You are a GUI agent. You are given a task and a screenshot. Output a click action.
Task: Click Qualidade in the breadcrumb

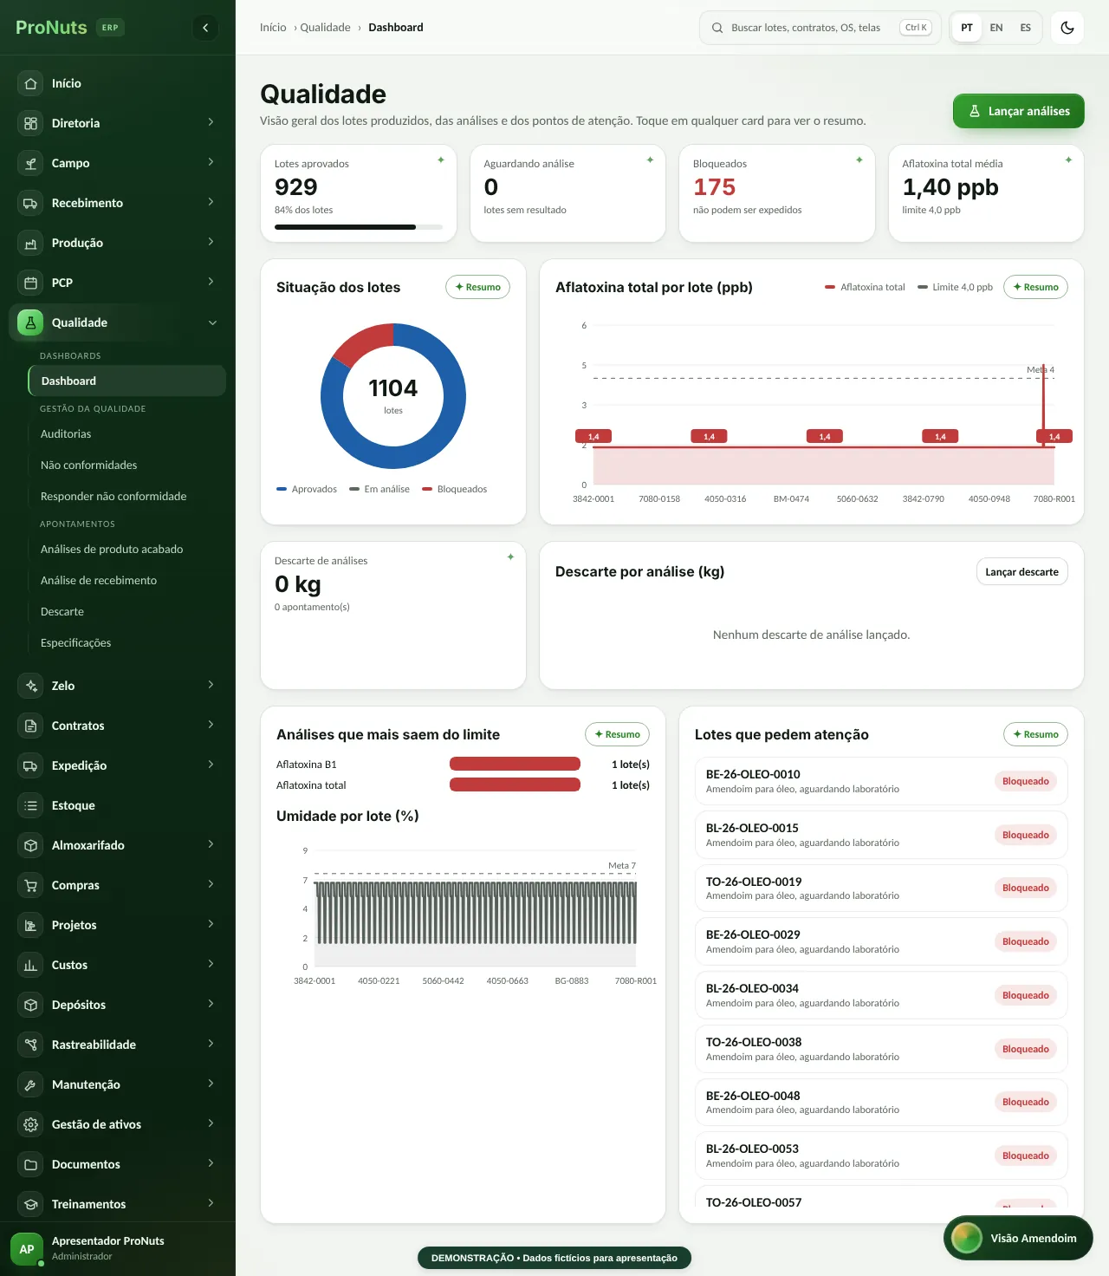point(325,28)
